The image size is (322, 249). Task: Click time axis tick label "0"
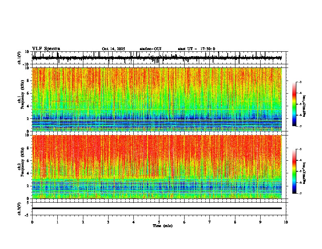(32, 222)
